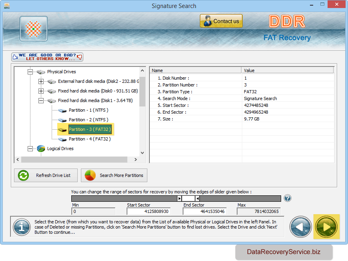Click the 'Partition Type' FAT32 value
The image size is (348, 261).
pyautogui.click(x=250, y=92)
